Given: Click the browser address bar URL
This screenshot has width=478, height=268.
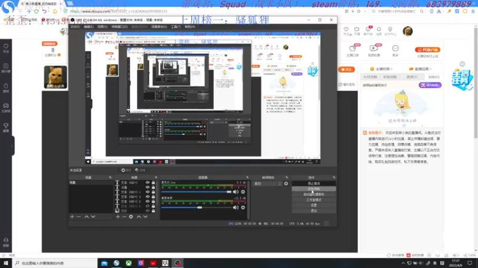Looking at the screenshot, I should point(119,11).
